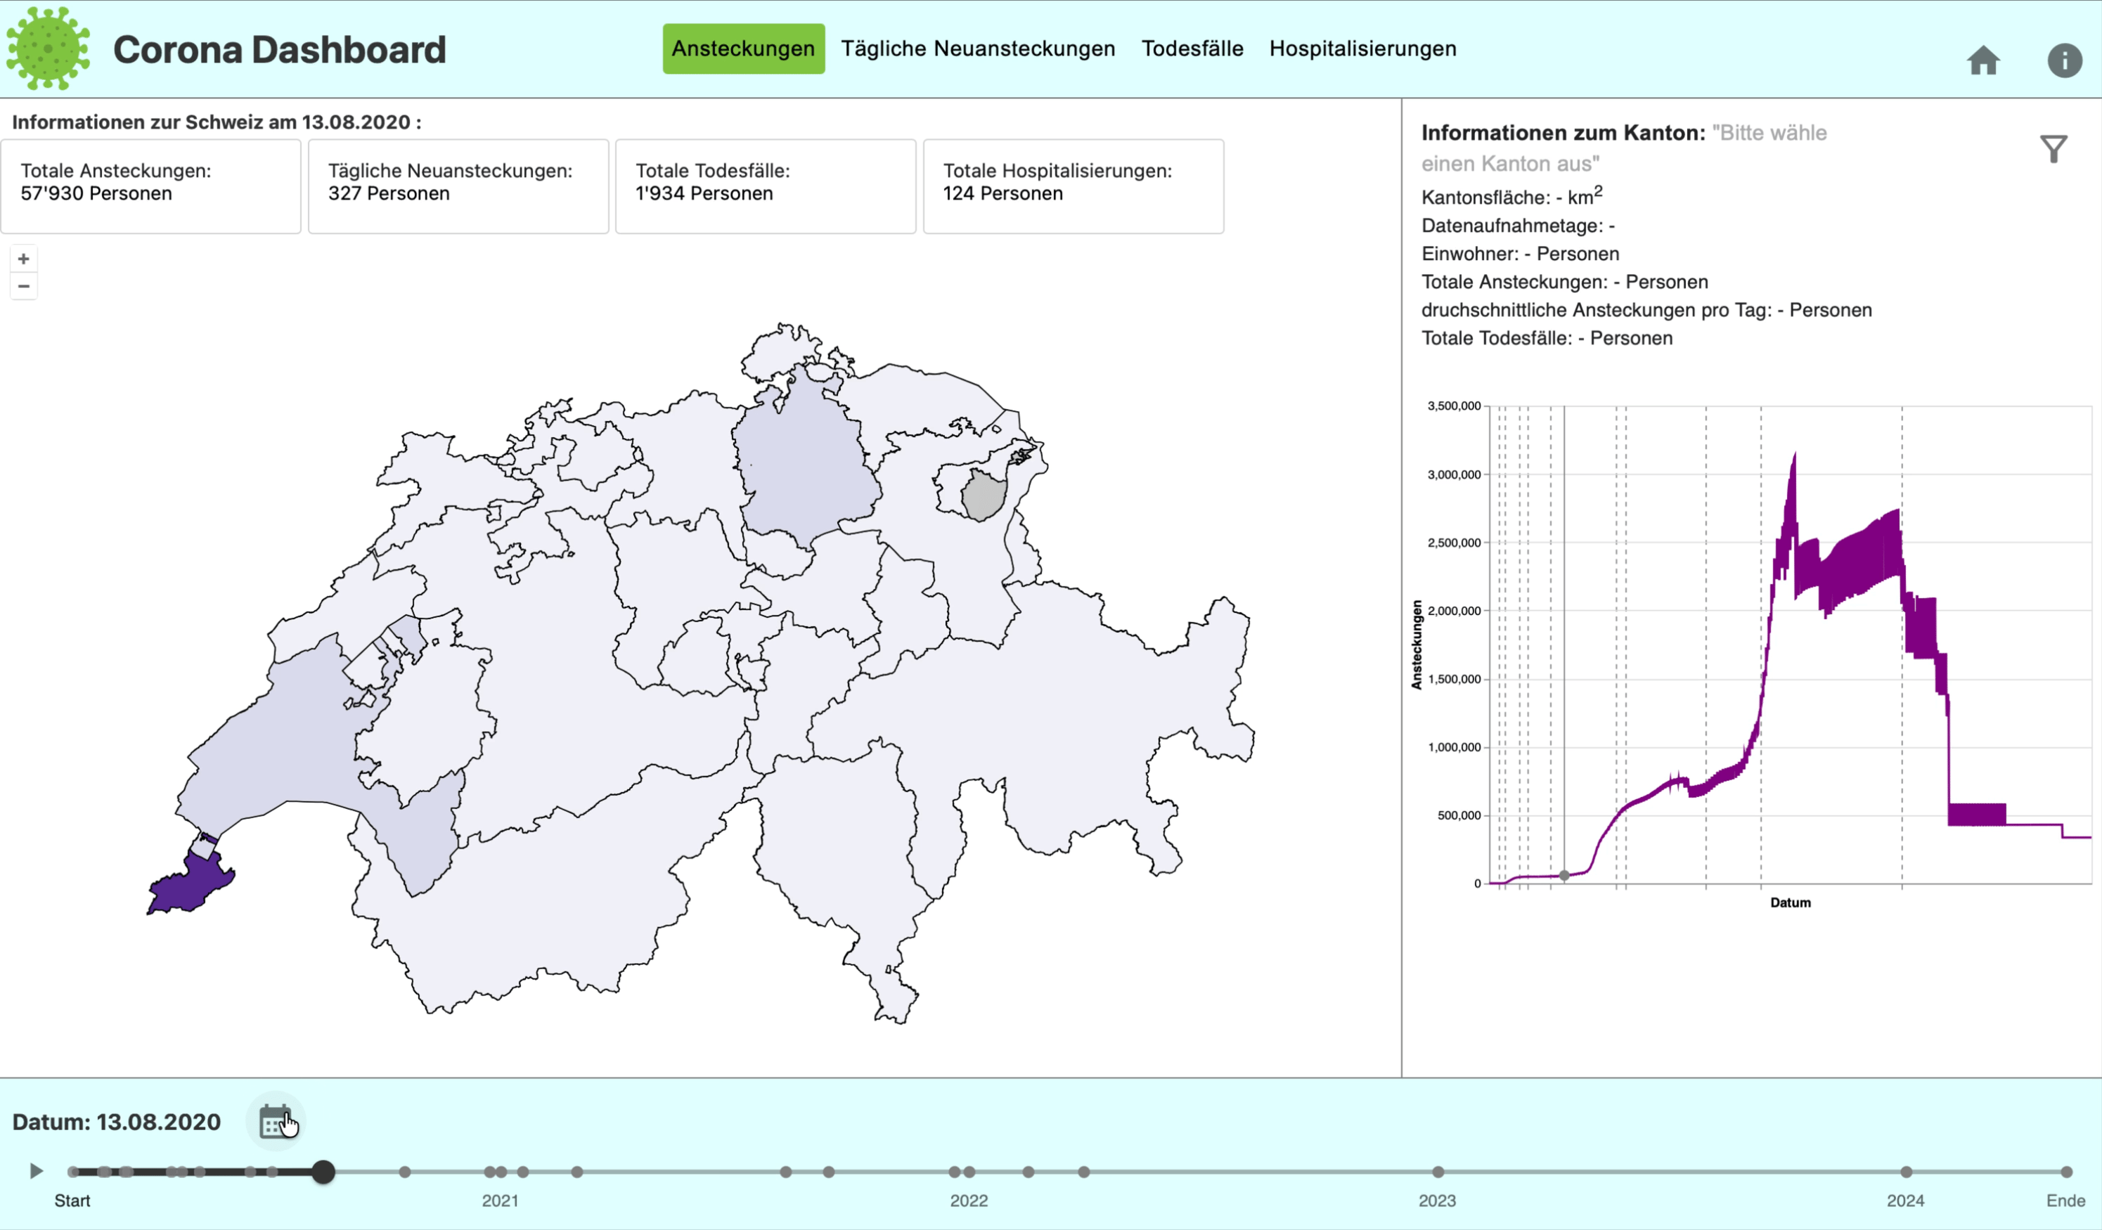Open the canton filter funnel icon

click(2053, 149)
